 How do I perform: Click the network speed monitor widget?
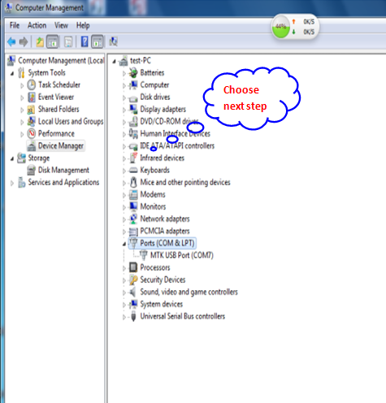295,27
